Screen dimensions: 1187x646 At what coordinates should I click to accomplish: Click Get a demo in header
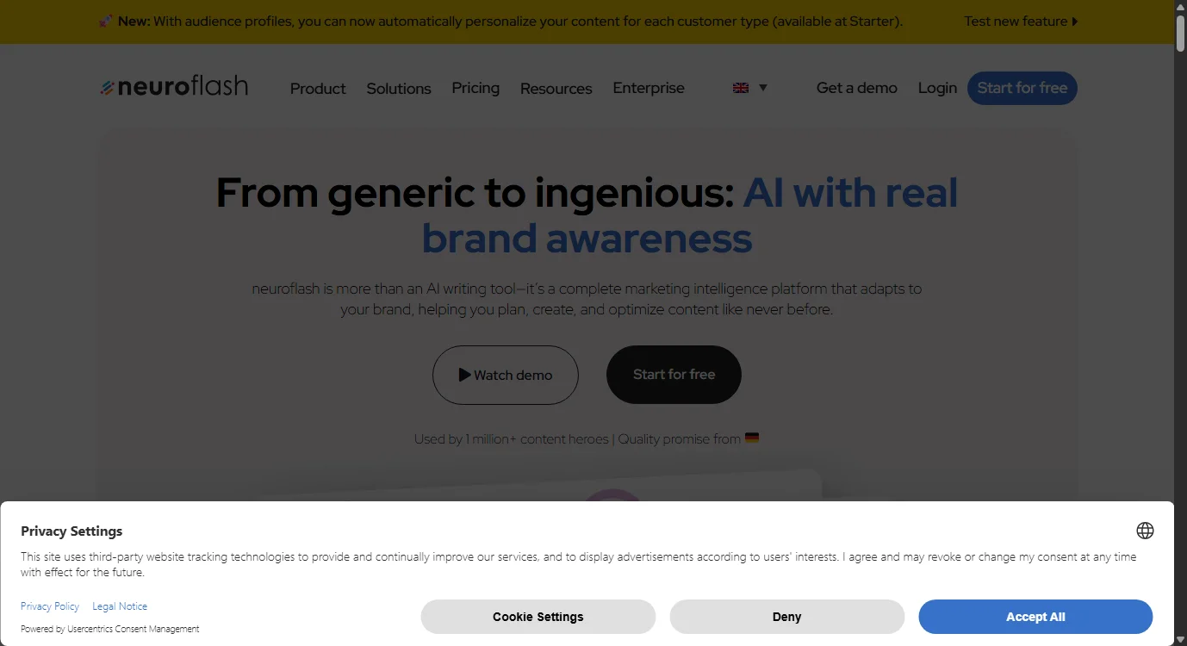tap(856, 88)
